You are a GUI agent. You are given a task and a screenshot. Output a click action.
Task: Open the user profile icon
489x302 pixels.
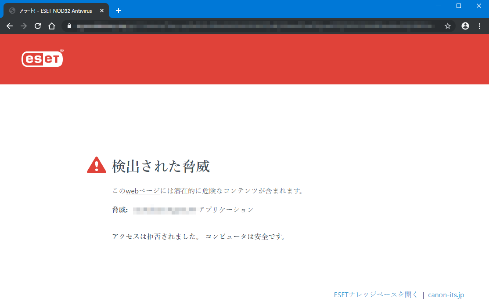pos(465,26)
